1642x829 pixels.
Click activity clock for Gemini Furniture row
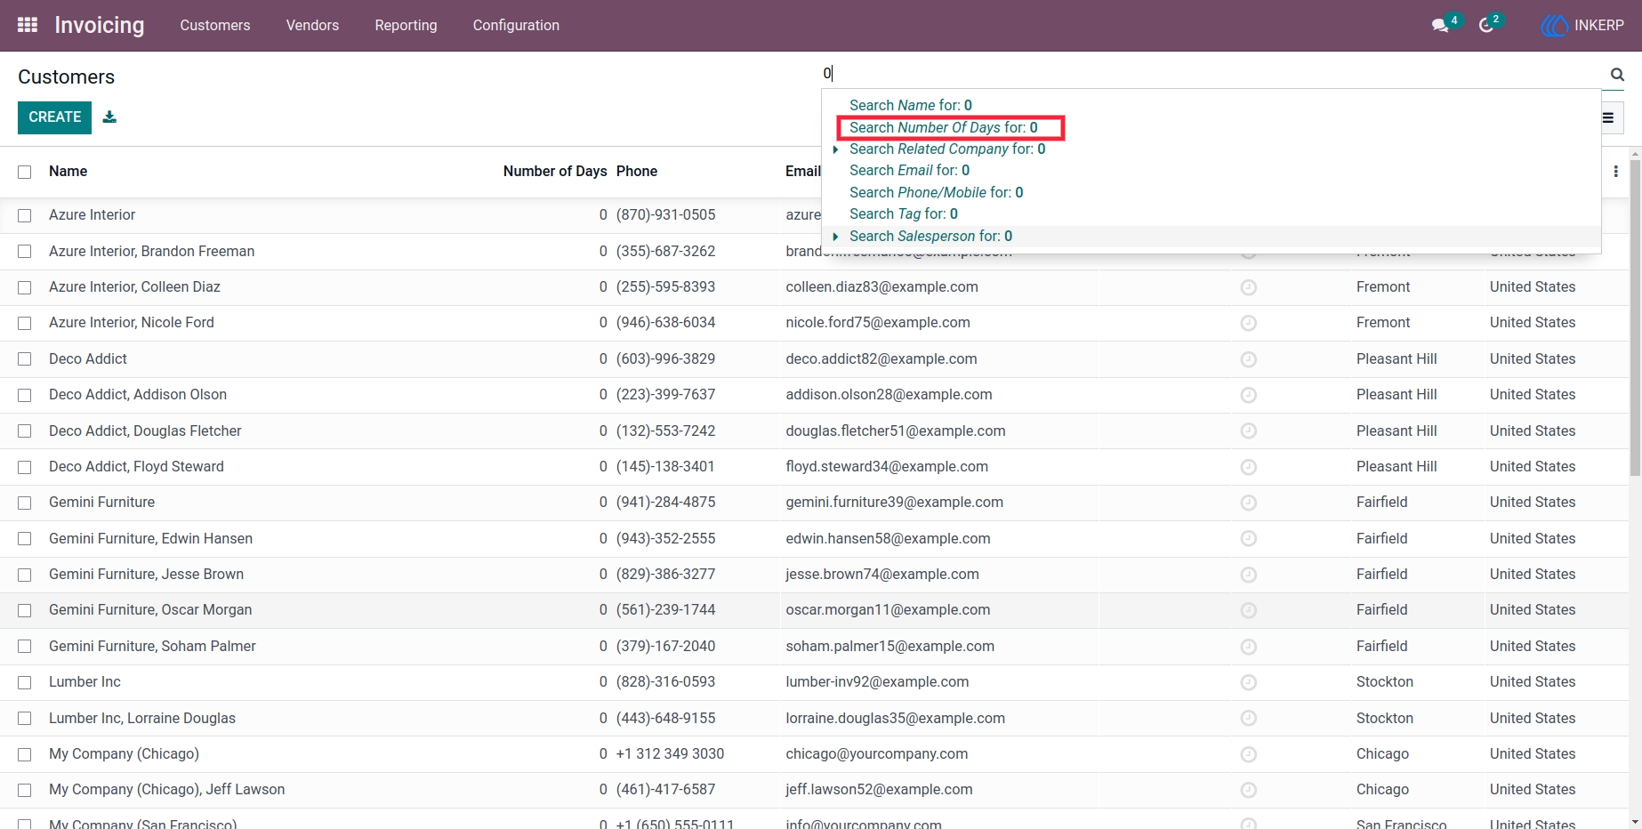point(1249,503)
